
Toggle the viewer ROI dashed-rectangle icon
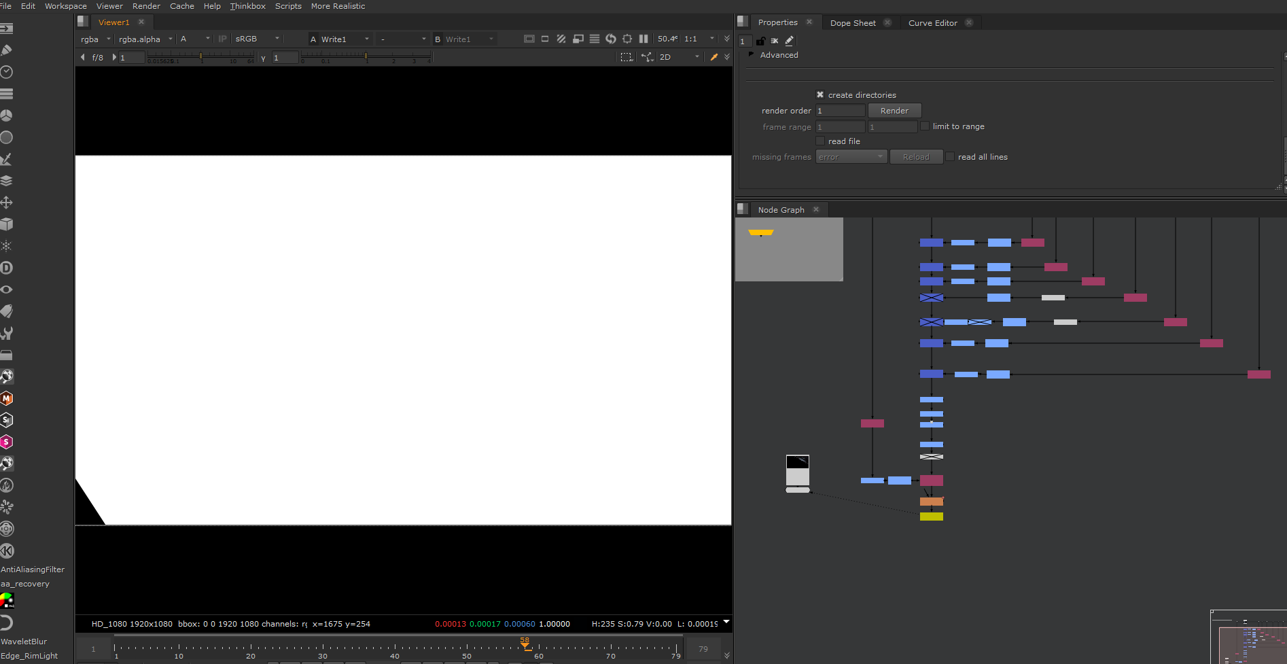click(627, 57)
